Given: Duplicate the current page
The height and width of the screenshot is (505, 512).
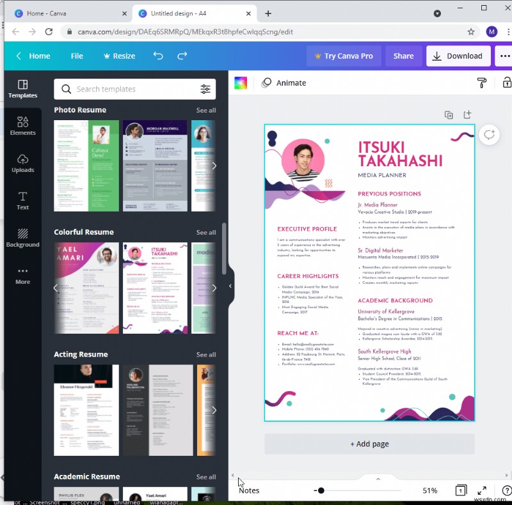Looking at the screenshot, I should 449,114.
